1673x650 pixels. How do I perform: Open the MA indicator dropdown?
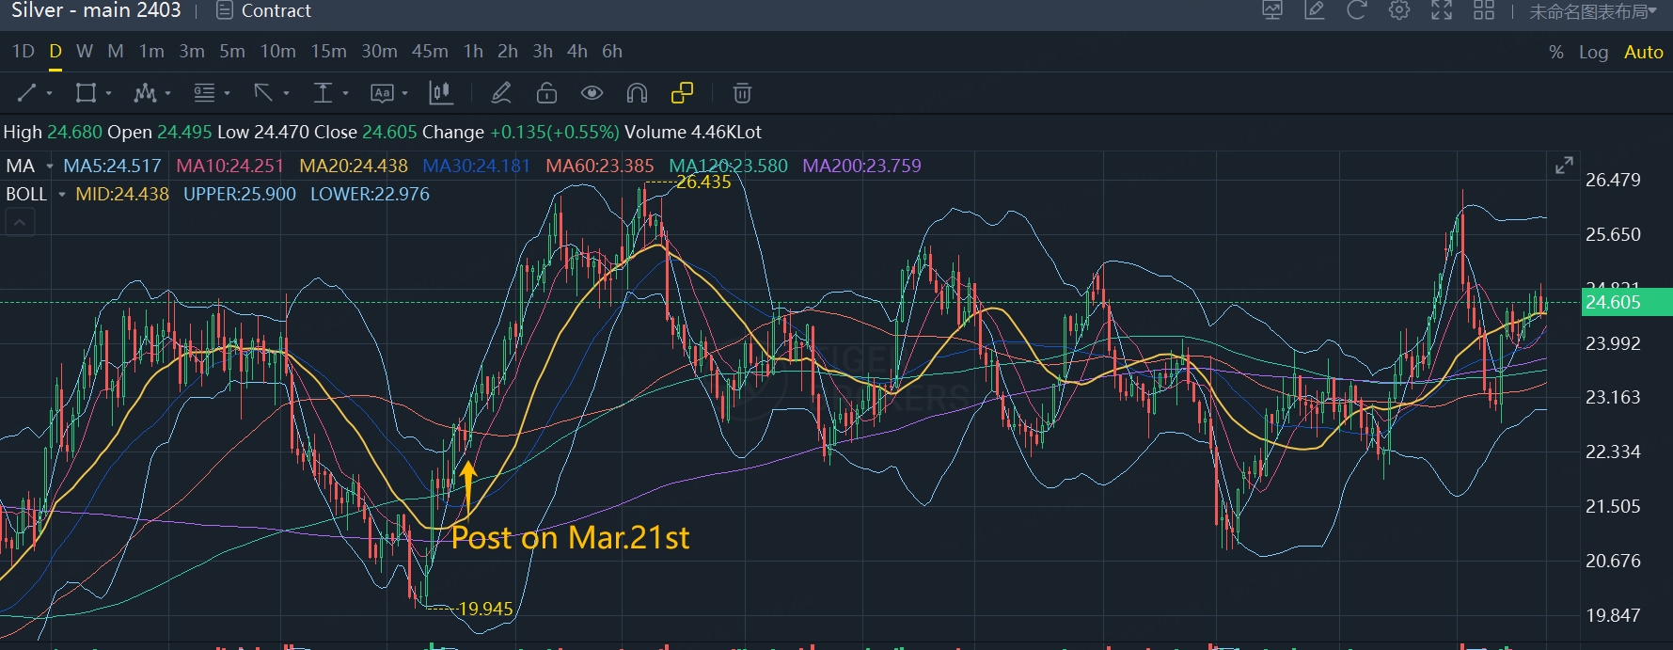click(x=50, y=166)
